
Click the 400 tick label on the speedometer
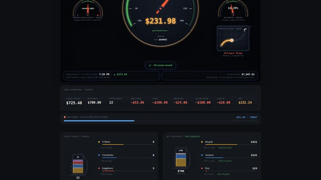pos(182,21)
